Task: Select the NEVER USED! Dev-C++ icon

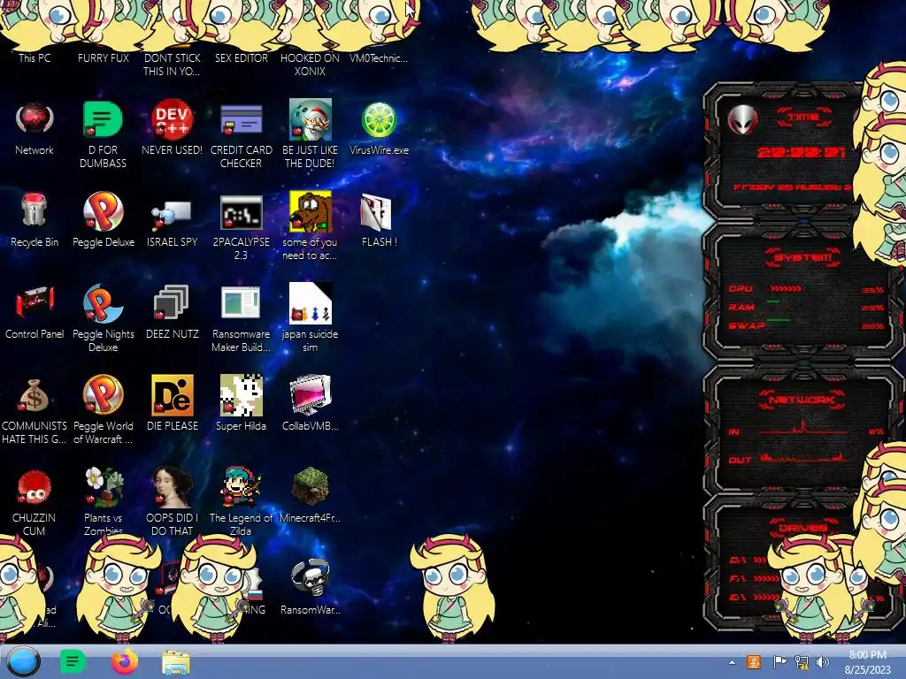Action: point(172,120)
